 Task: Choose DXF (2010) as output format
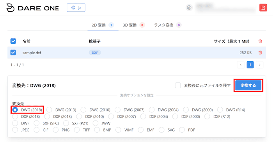coord(79,116)
